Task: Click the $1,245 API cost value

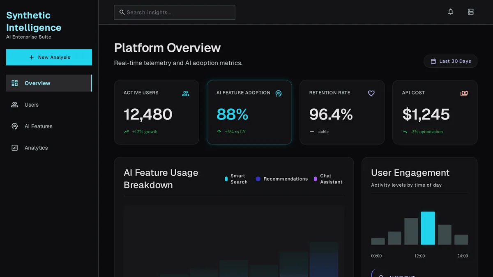Action: (426, 114)
